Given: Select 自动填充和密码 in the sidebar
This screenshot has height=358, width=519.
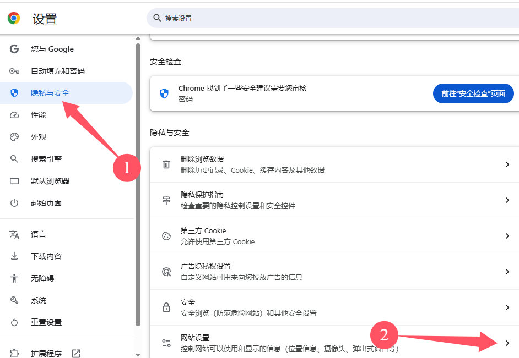Looking at the screenshot, I should pos(57,71).
